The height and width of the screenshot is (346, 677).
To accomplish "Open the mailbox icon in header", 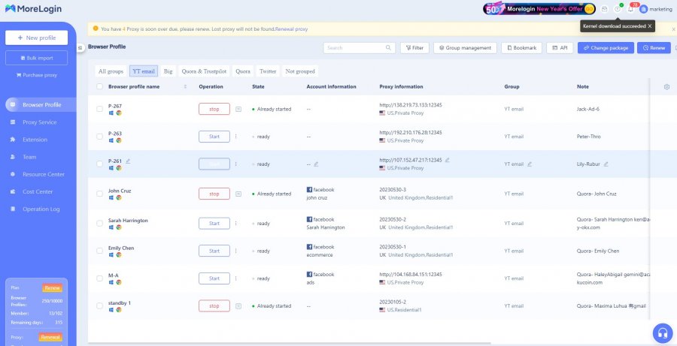I will coord(605,9).
